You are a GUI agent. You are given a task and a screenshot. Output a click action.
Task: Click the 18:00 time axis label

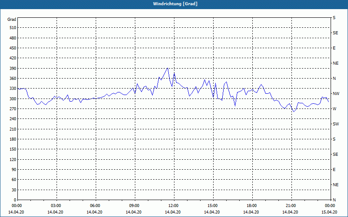click(x=251, y=206)
